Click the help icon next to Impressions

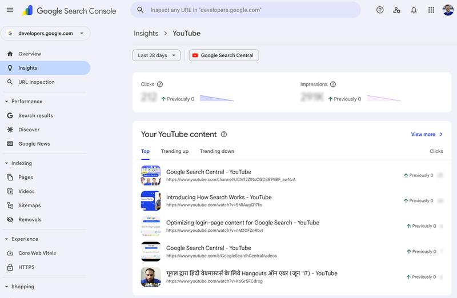click(333, 84)
